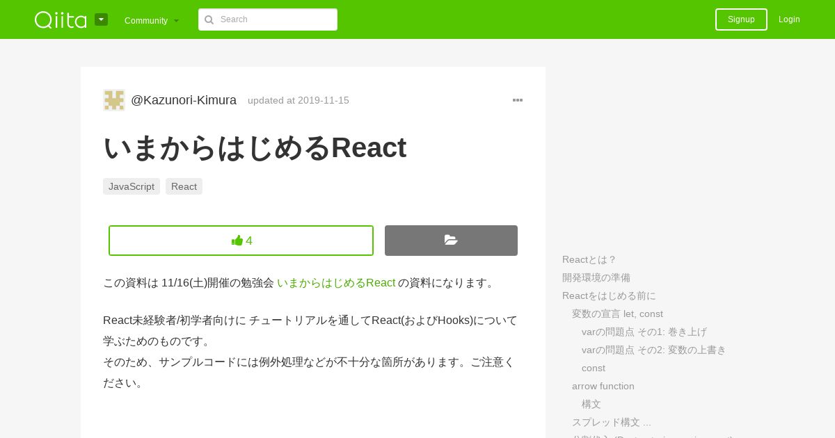Stock the article with folder button
The height and width of the screenshot is (438, 835).
(x=451, y=241)
